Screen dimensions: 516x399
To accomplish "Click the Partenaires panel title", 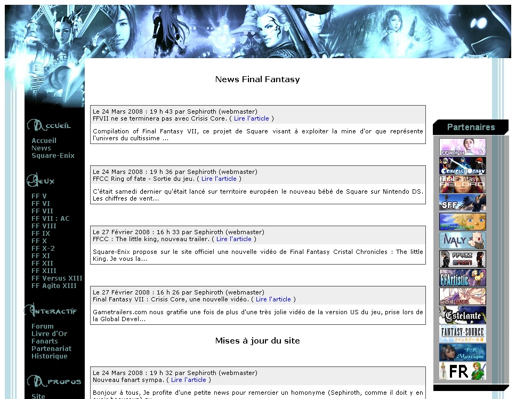I will click(471, 127).
